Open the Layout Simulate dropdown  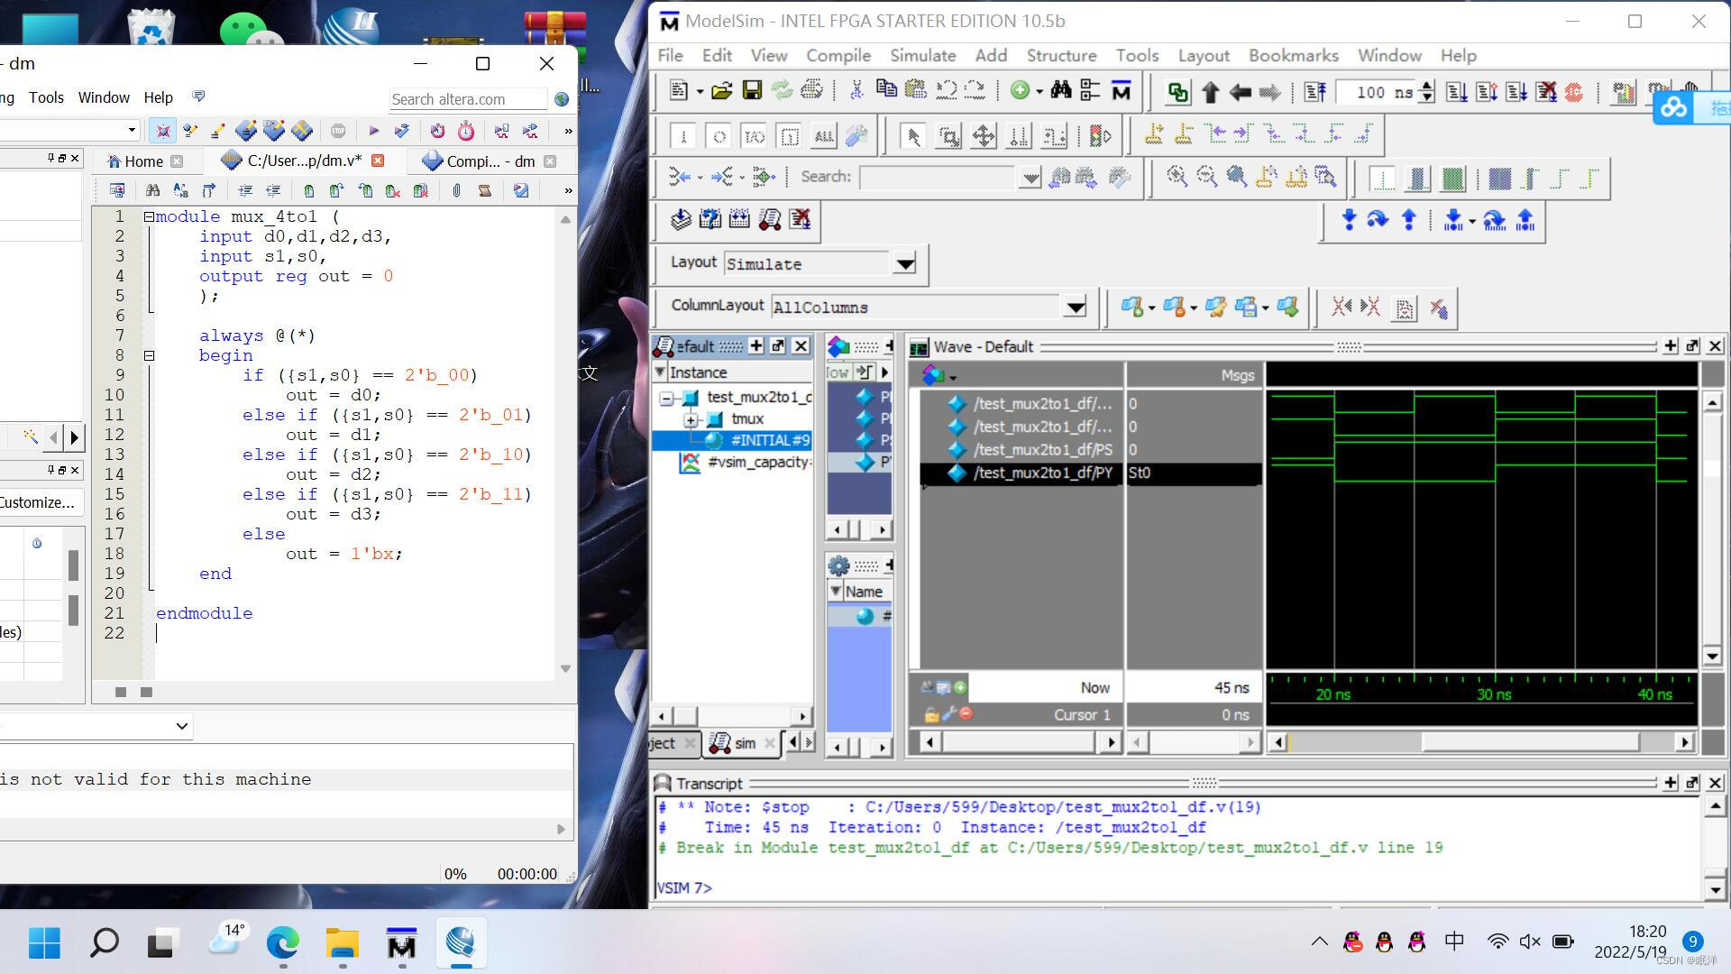coord(904,264)
